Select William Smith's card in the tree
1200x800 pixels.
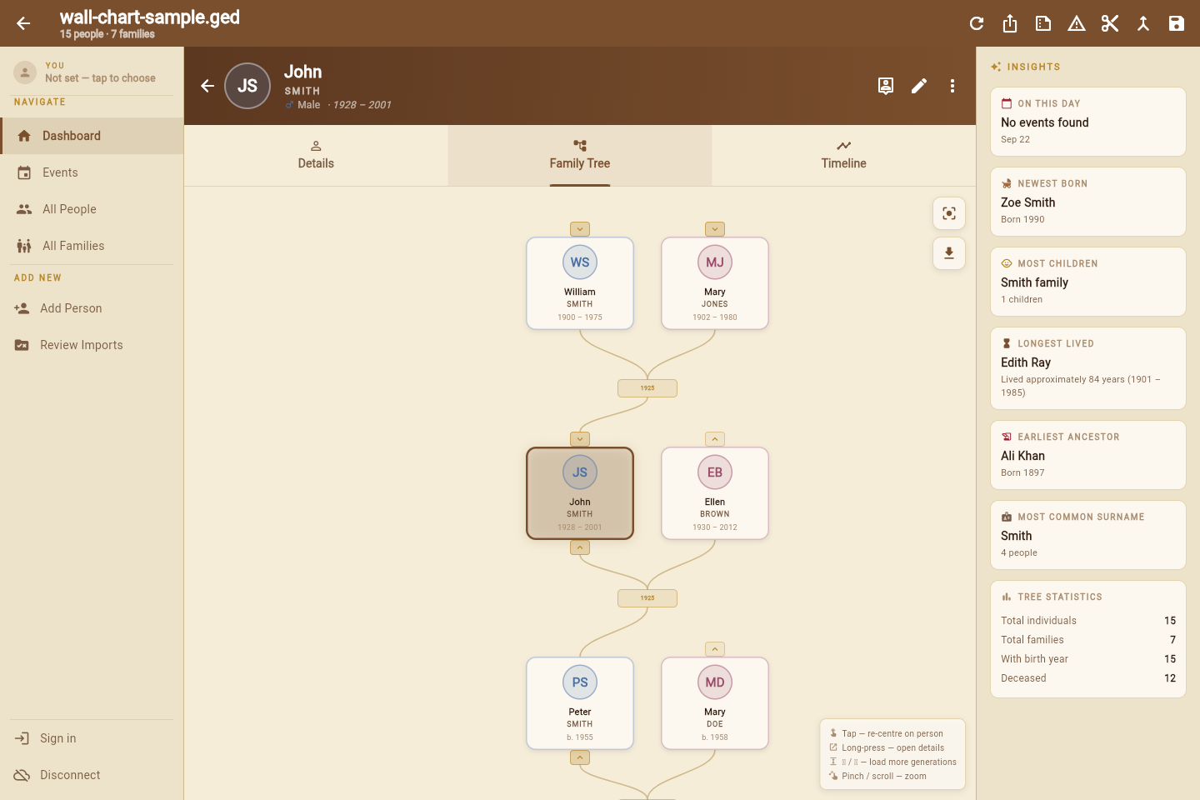[x=580, y=283]
